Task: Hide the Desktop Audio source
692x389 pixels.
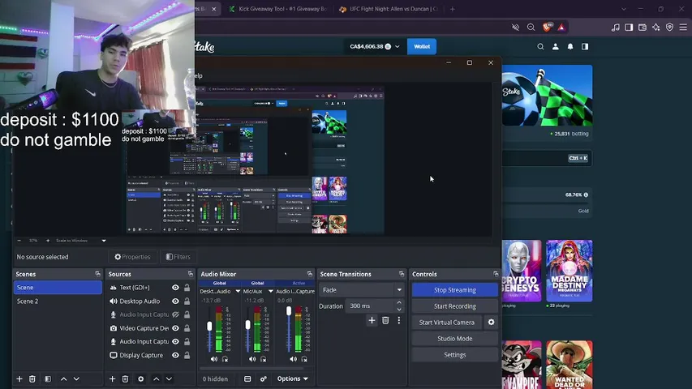Action: (176, 301)
